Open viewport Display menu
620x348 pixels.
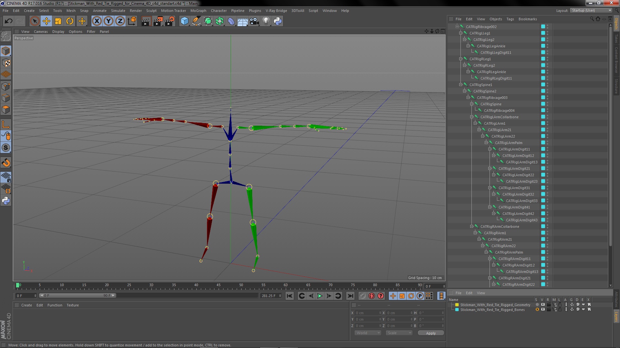pos(58,32)
